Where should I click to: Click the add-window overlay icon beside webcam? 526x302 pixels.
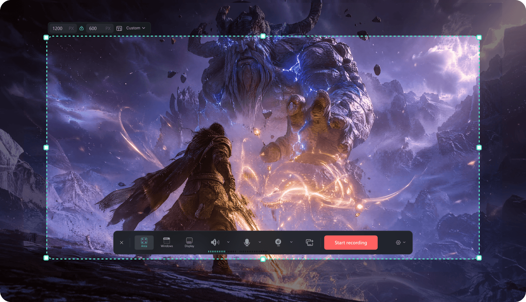(310, 242)
